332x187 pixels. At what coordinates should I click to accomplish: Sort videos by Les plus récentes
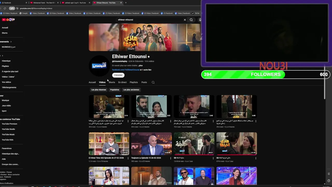99,90
